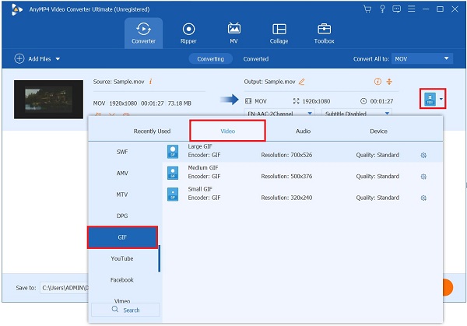Click the Search formats field
Screen dimensions: 467x326
125,310
